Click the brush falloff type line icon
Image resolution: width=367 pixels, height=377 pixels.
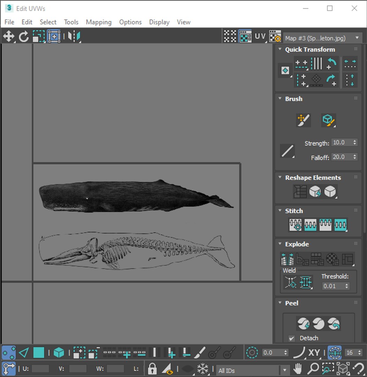click(x=287, y=151)
